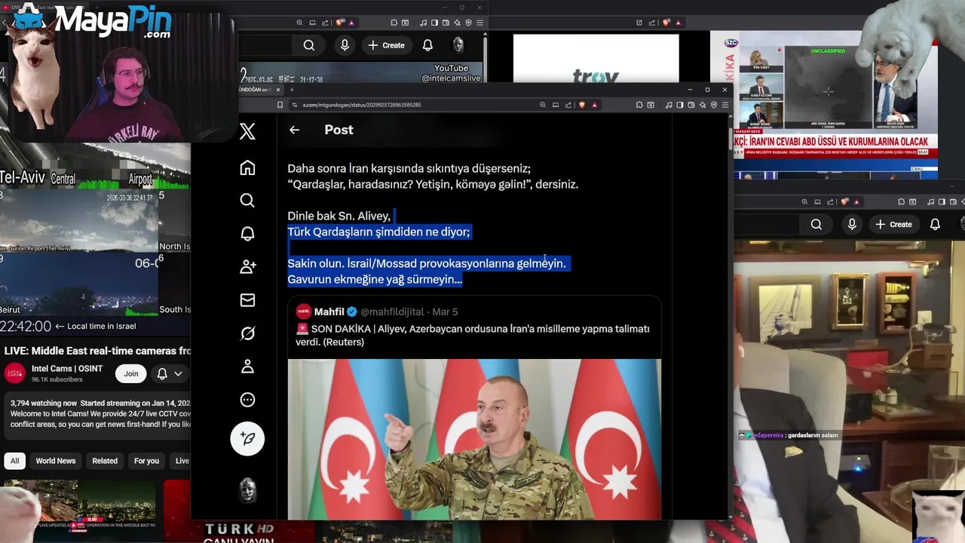Image resolution: width=965 pixels, height=543 pixels.
Task: Expand the stream description box
Action: point(96,414)
